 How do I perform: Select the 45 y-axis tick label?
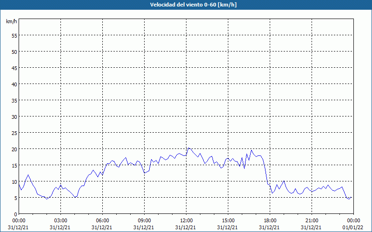(14, 68)
